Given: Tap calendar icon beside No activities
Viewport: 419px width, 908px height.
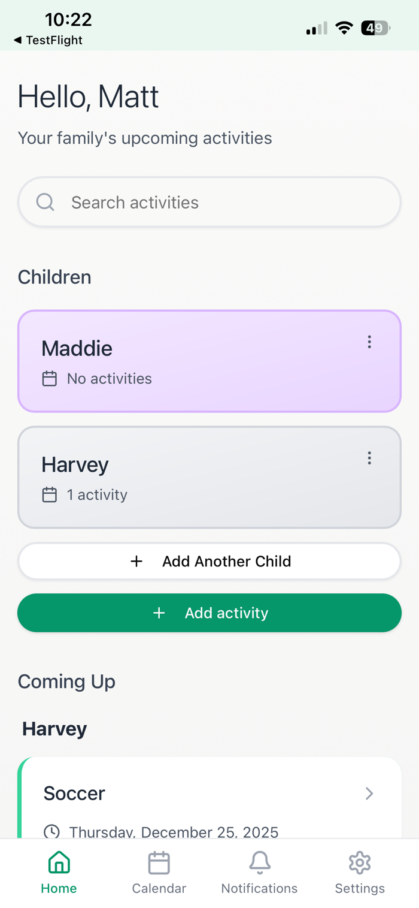Looking at the screenshot, I should (x=50, y=379).
